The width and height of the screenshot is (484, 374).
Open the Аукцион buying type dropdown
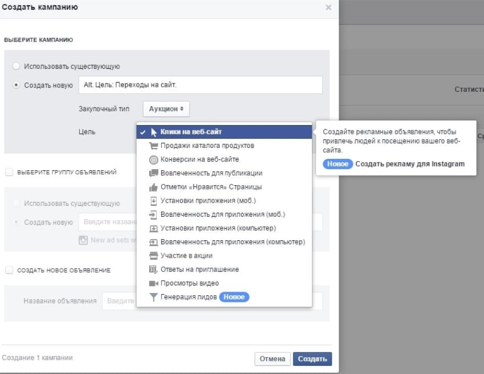coord(166,109)
